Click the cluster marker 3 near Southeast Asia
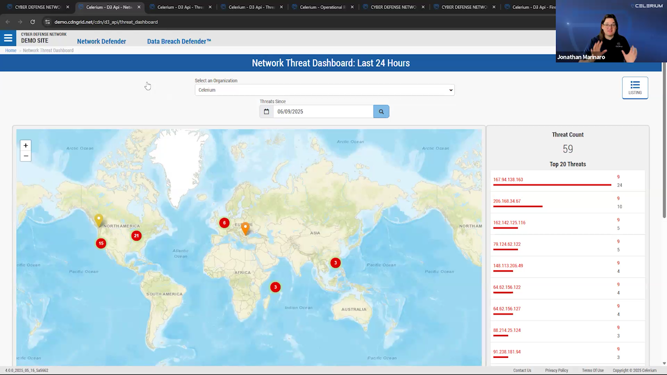Screen dimensions: 667x375 point(336,263)
